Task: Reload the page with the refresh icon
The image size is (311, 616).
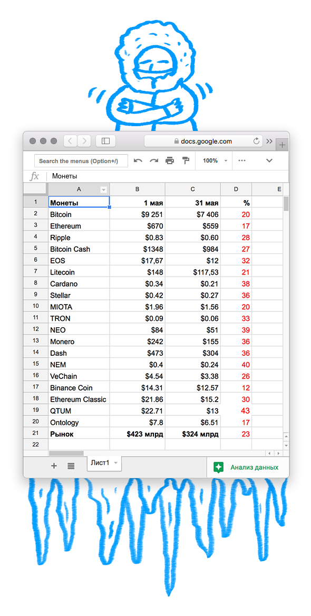Action: tap(257, 141)
